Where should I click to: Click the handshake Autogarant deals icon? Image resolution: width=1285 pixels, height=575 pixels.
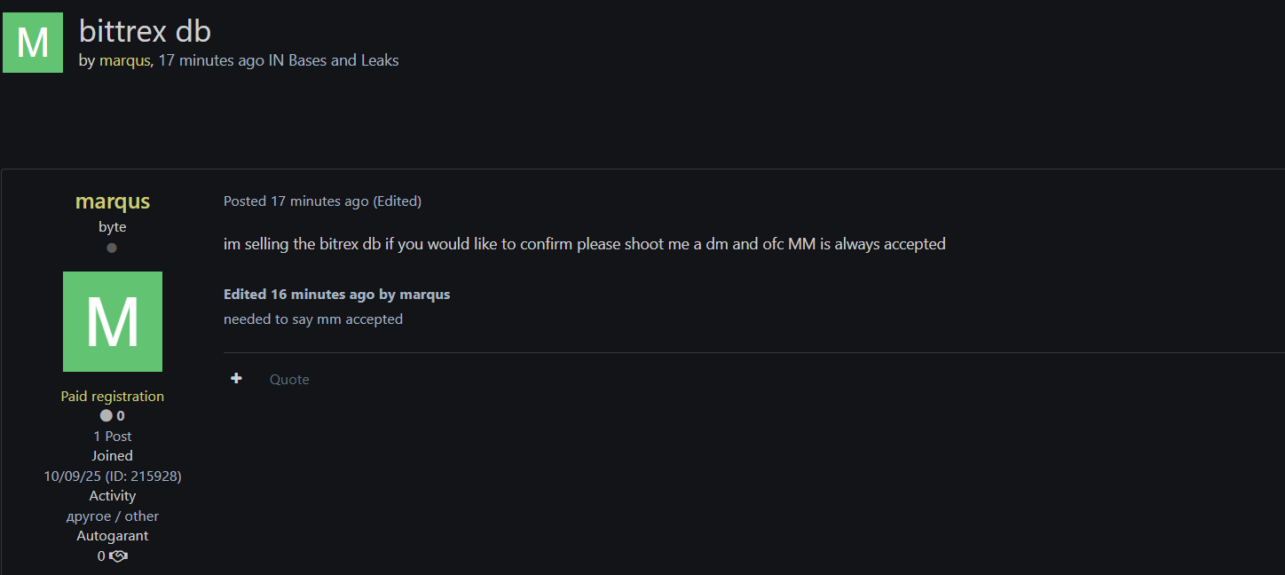point(118,556)
